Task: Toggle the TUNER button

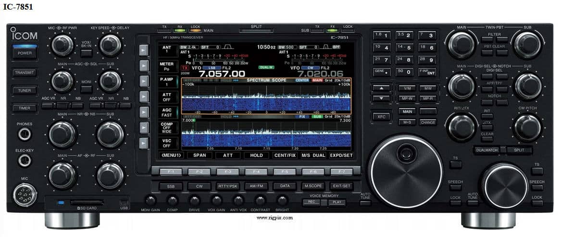Action: (25, 90)
